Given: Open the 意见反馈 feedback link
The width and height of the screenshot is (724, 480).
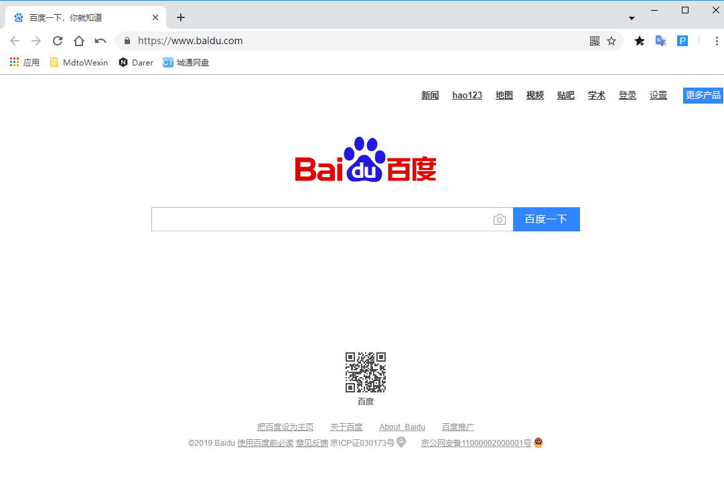Looking at the screenshot, I should pyautogui.click(x=312, y=443).
